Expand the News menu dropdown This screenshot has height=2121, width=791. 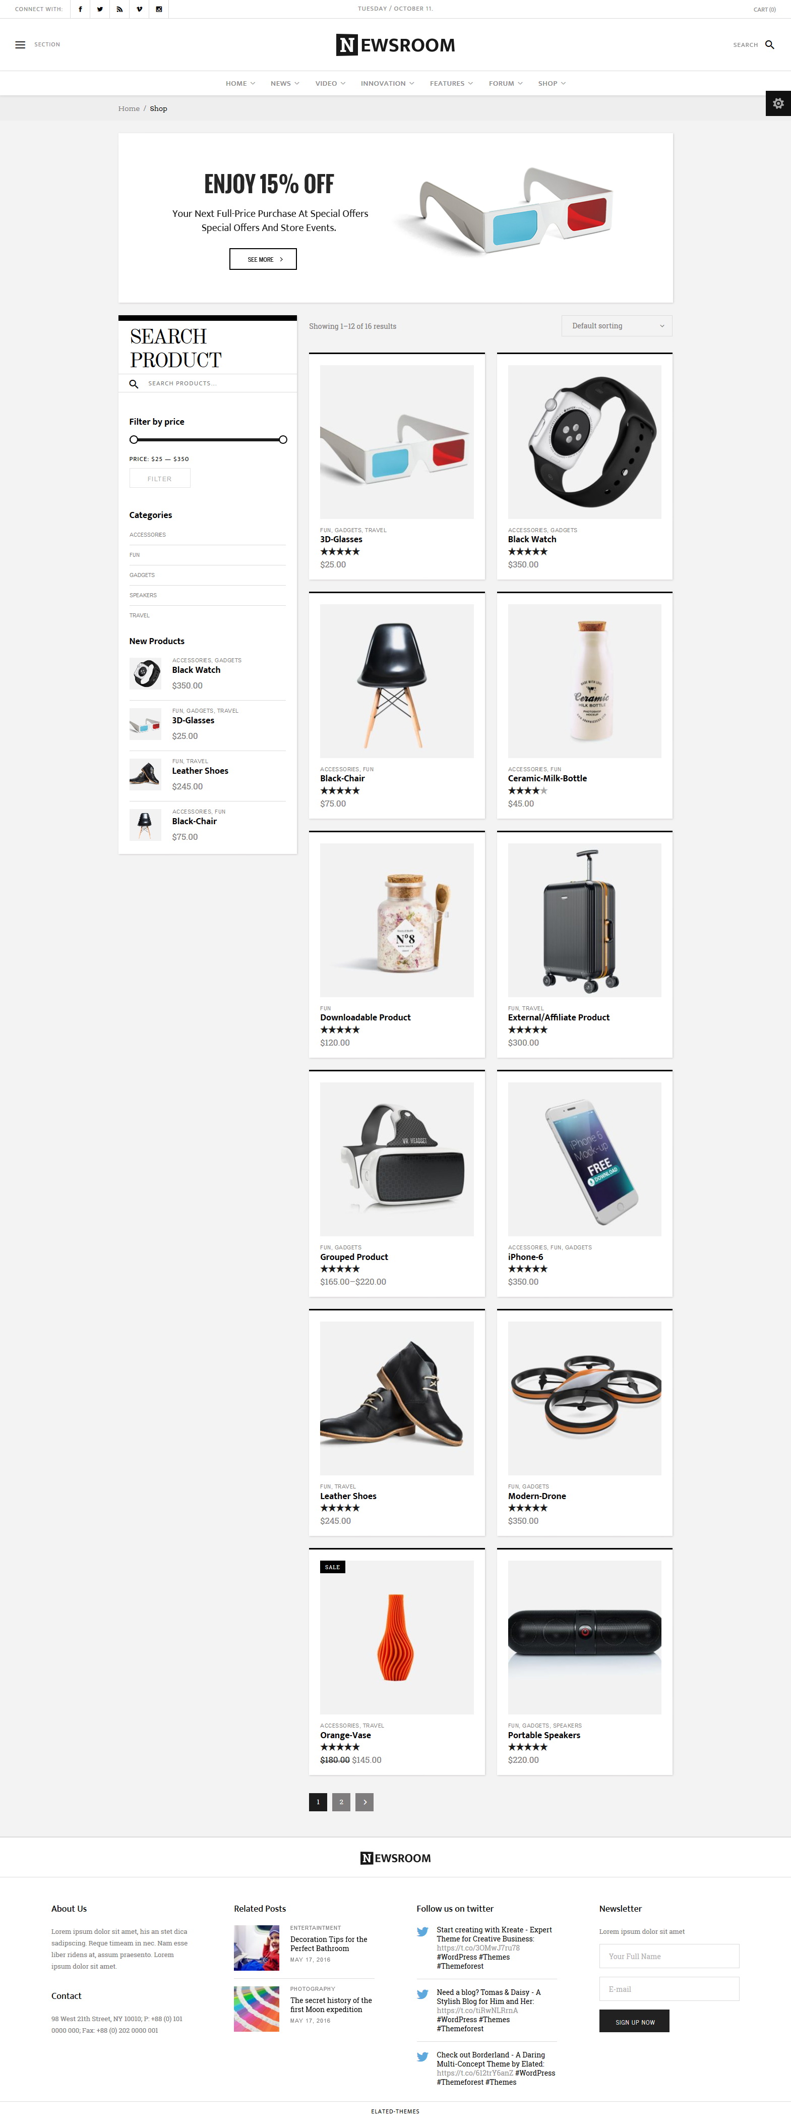pyautogui.click(x=285, y=83)
